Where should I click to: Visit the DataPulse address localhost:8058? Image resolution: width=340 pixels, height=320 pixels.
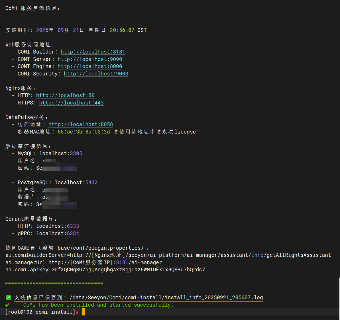81,124
